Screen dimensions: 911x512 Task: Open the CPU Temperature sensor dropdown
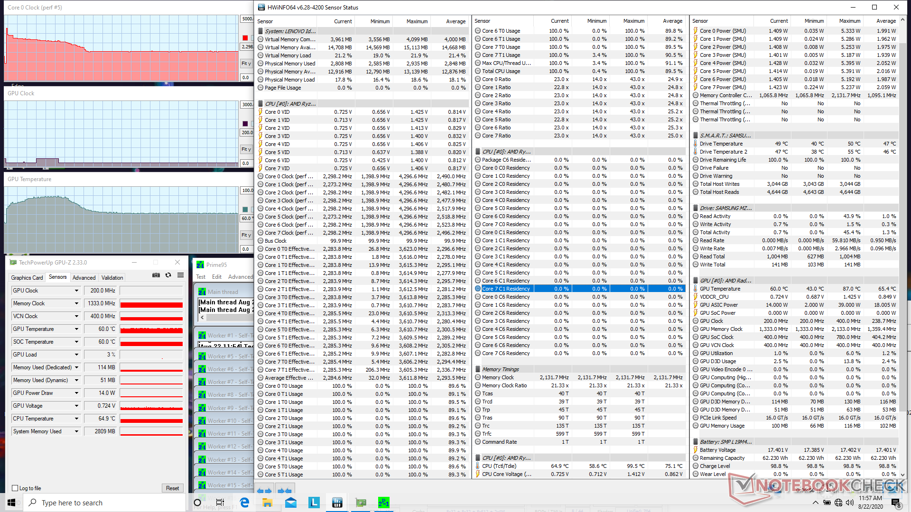pos(76,419)
